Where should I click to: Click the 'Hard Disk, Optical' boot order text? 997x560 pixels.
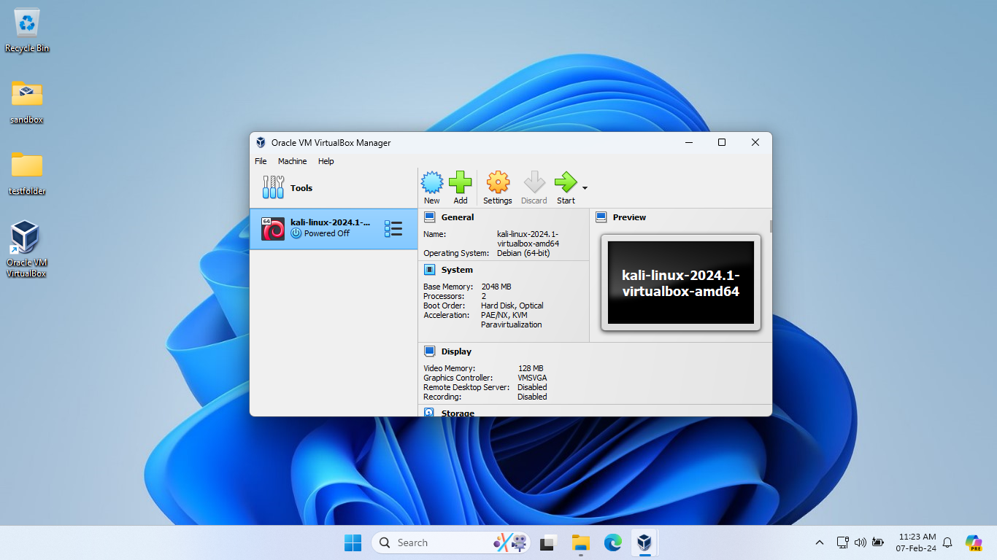tap(512, 306)
